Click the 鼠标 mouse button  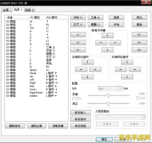(139, 24)
